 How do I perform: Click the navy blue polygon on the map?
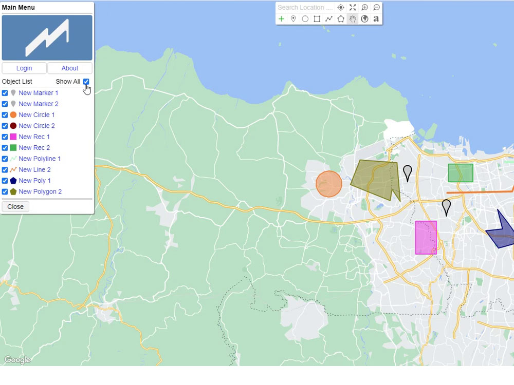coord(502,234)
